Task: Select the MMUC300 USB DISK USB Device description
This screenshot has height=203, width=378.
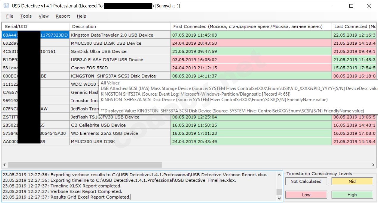Action: click(120, 43)
